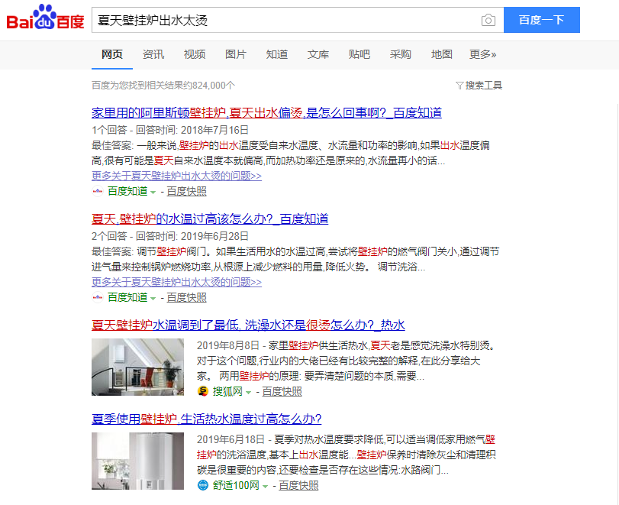Click 更多关于 link under first result
Viewport: 619px width, 505px height.
click(176, 176)
